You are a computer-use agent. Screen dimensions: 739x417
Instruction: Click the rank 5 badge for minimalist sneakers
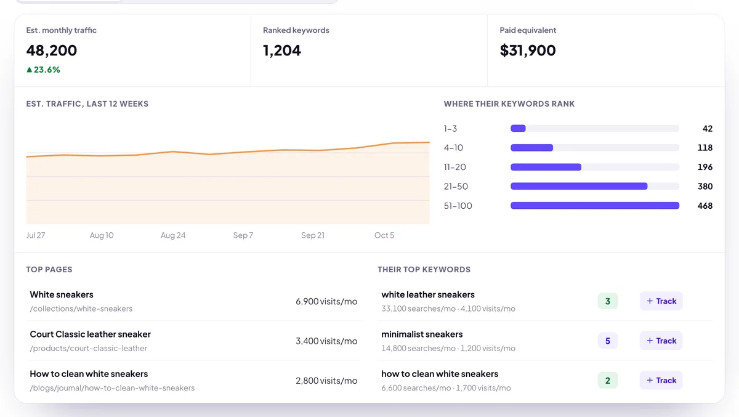coord(608,341)
